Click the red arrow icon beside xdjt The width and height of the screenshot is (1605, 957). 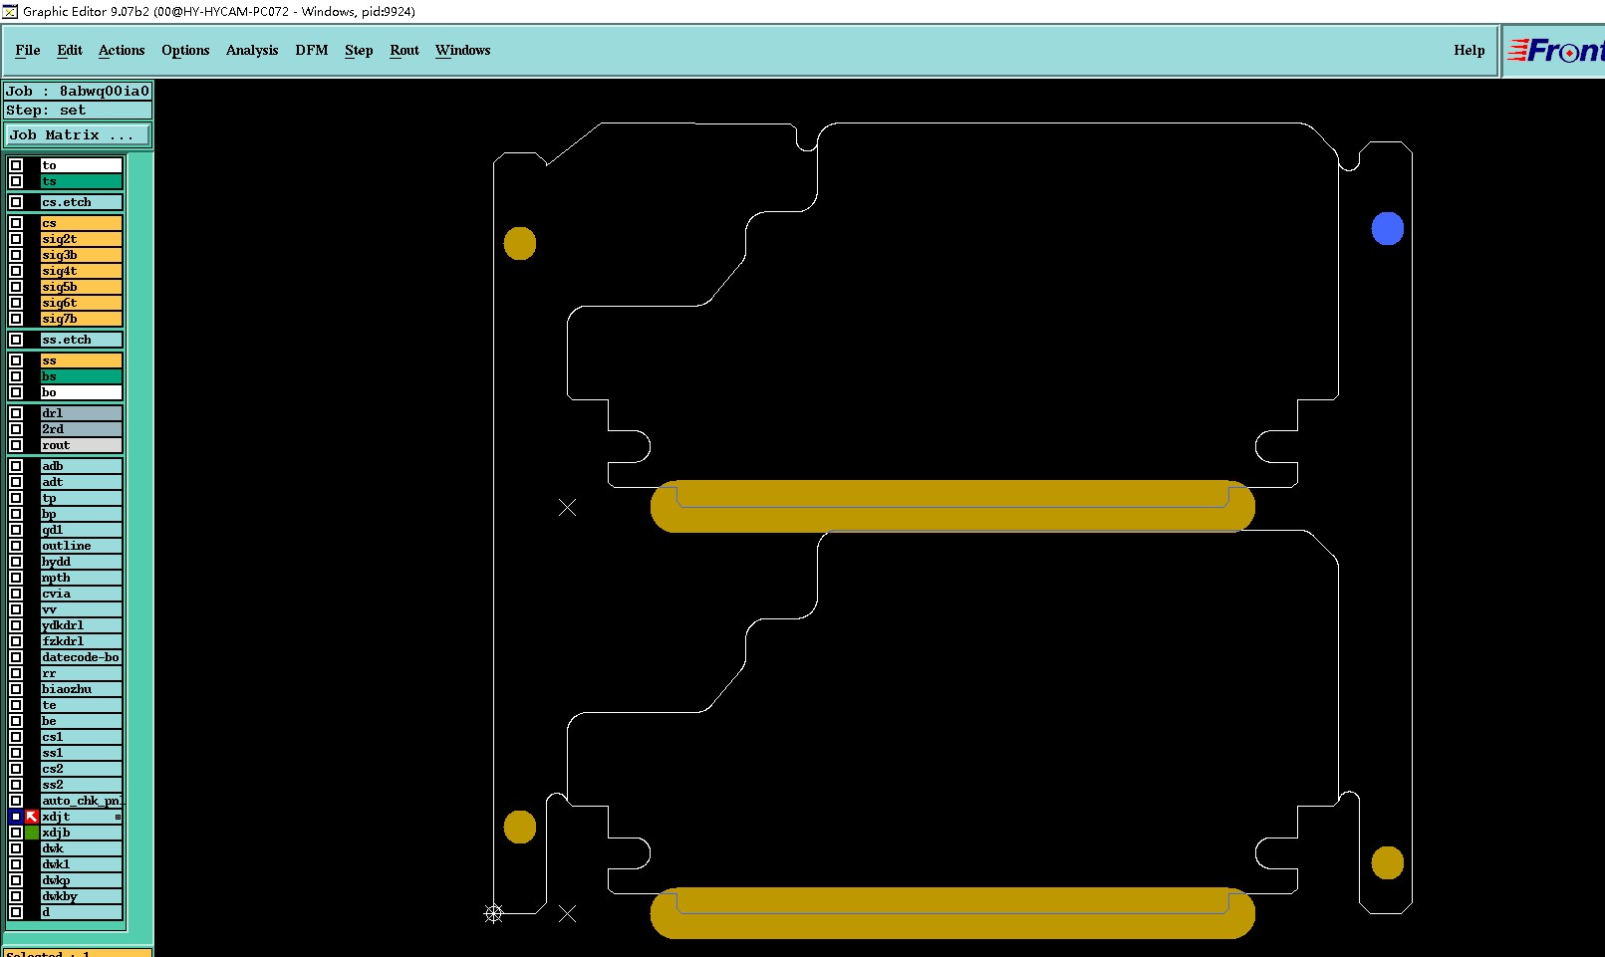(32, 817)
